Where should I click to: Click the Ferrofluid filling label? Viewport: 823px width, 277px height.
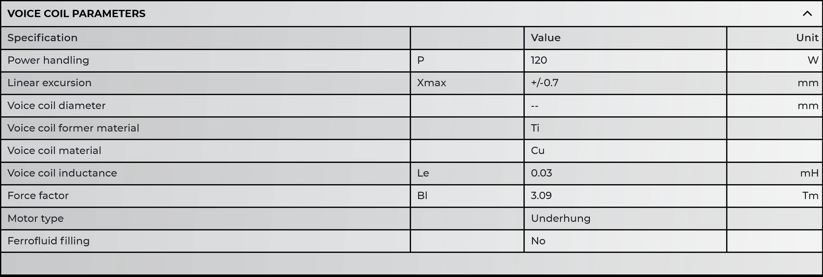tap(48, 241)
